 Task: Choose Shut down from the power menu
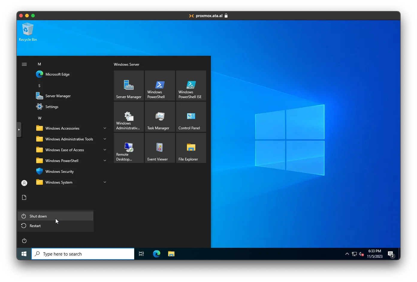click(x=55, y=216)
